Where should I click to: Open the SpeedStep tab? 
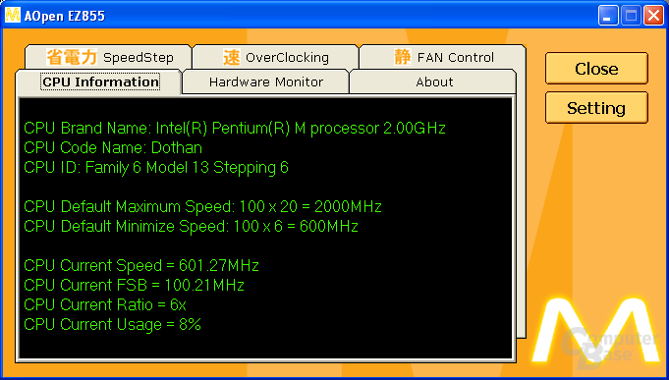tap(109, 57)
